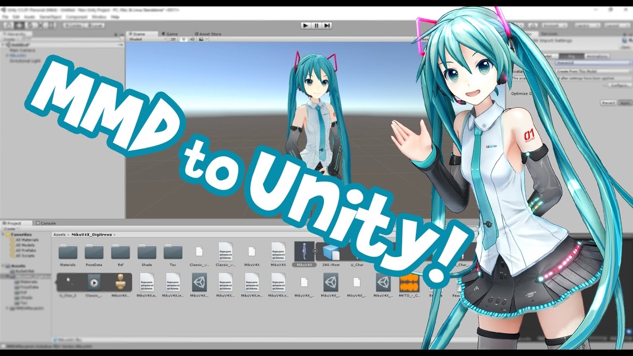This screenshot has height=356, width=633.
Task: Open the Materials folder icon
Action: click(68, 252)
